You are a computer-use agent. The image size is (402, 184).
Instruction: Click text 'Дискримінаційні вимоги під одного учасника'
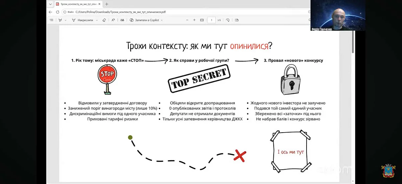coord(113,114)
